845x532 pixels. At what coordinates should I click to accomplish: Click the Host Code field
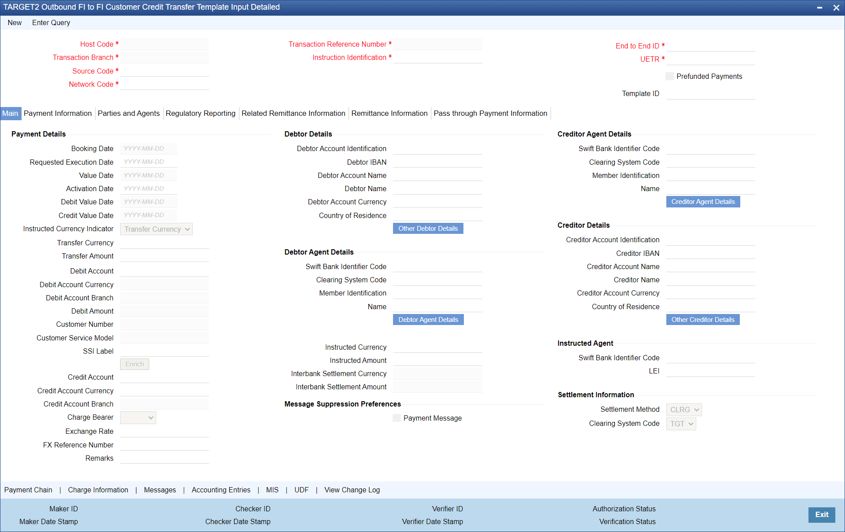165,44
